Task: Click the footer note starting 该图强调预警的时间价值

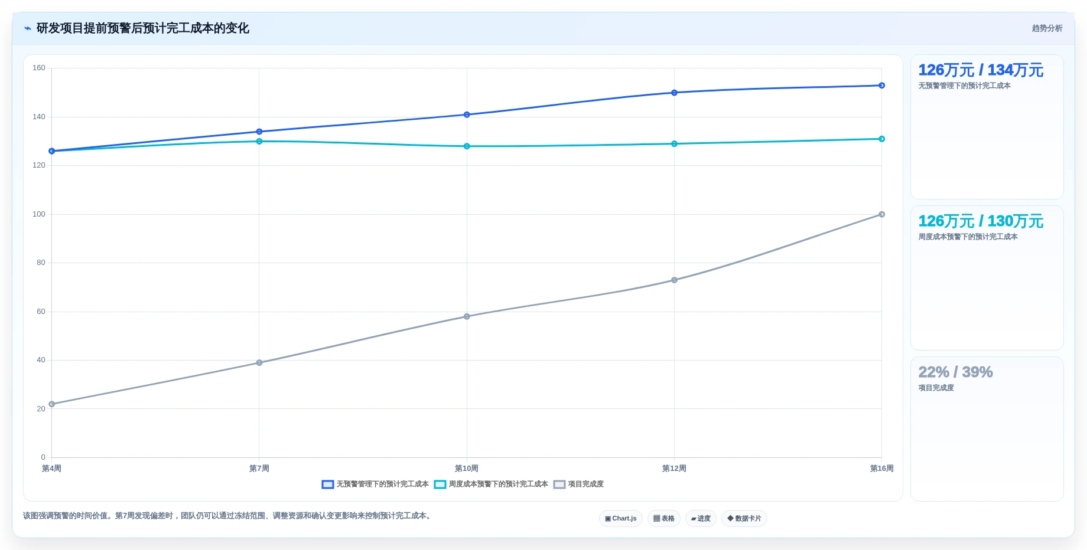Action: [228, 516]
